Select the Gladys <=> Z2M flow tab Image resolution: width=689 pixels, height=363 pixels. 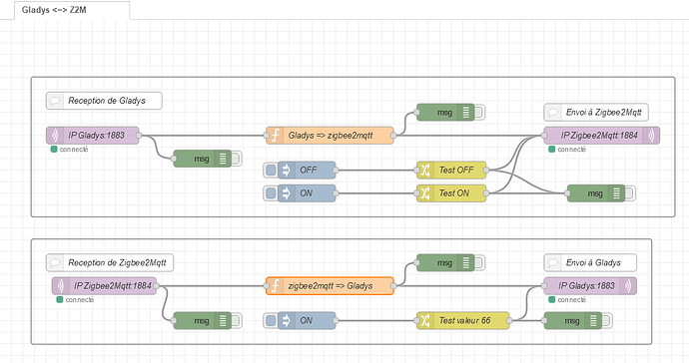point(72,10)
